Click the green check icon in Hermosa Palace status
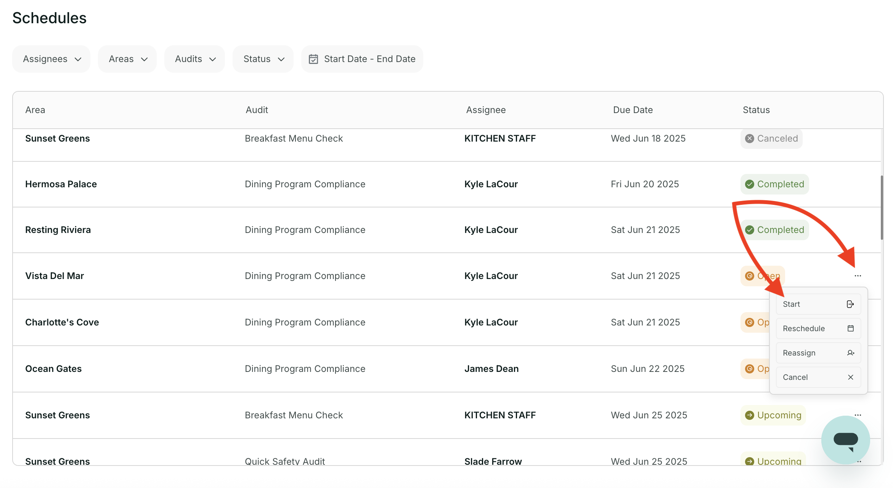This screenshot has height=488, width=893. (750, 184)
